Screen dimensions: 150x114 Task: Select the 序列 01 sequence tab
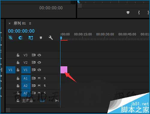click(x=19, y=23)
